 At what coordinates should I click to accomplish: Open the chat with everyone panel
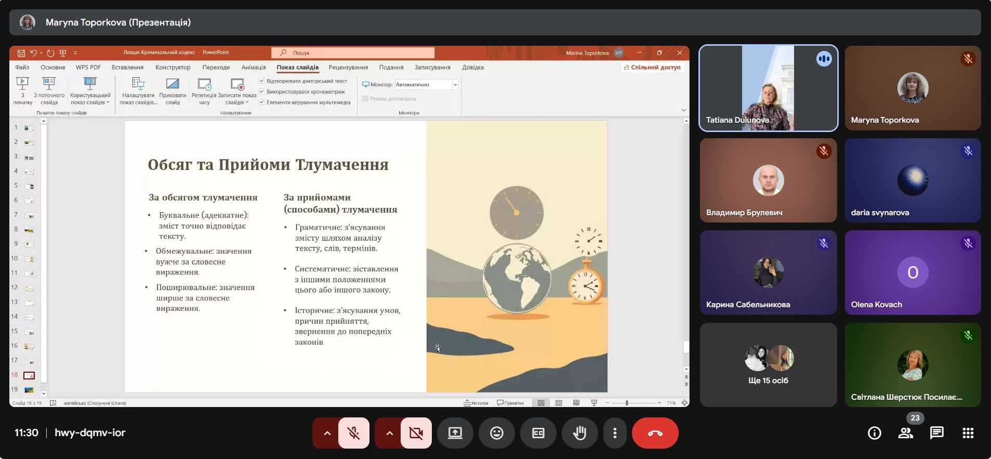[x=936, y=433]
